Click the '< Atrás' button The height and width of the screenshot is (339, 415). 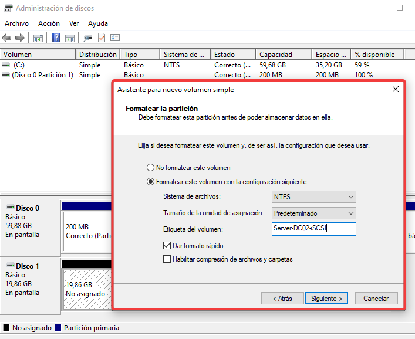[x=282, y=298]
